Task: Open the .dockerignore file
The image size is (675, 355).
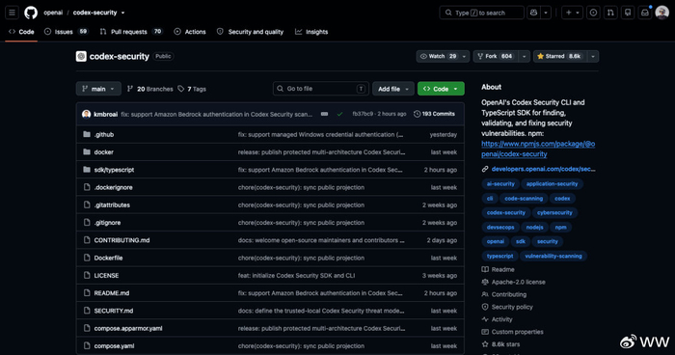Action: 113,187
